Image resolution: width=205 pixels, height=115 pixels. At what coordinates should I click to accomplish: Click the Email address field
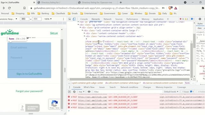tap(29, 48)
